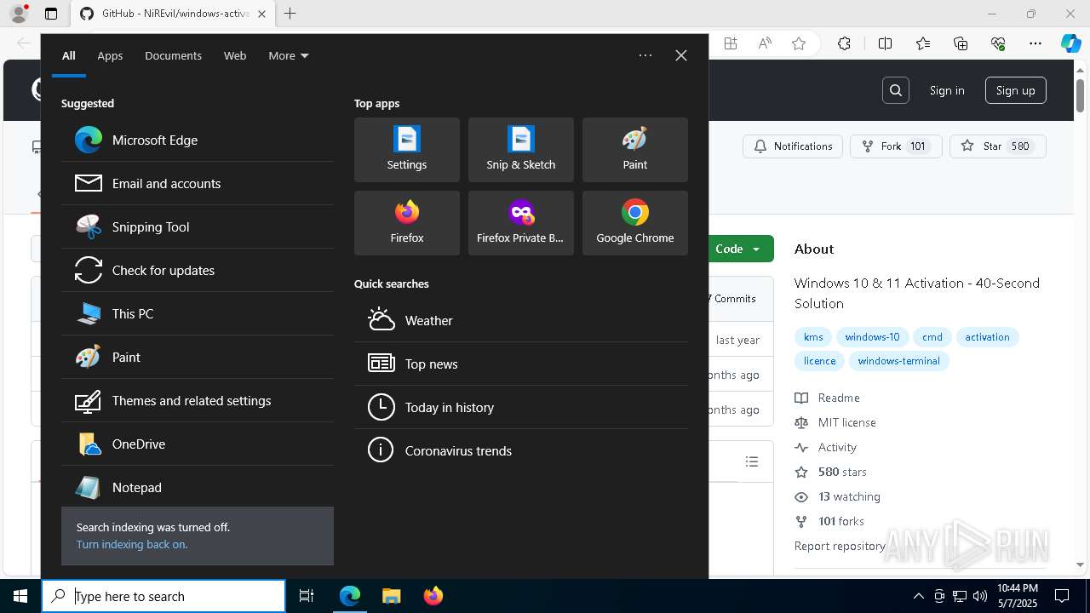Click the GitHub search icon button
Image resolution: width=1090 pixels, height=613 pixels.
tap(896, 90)
